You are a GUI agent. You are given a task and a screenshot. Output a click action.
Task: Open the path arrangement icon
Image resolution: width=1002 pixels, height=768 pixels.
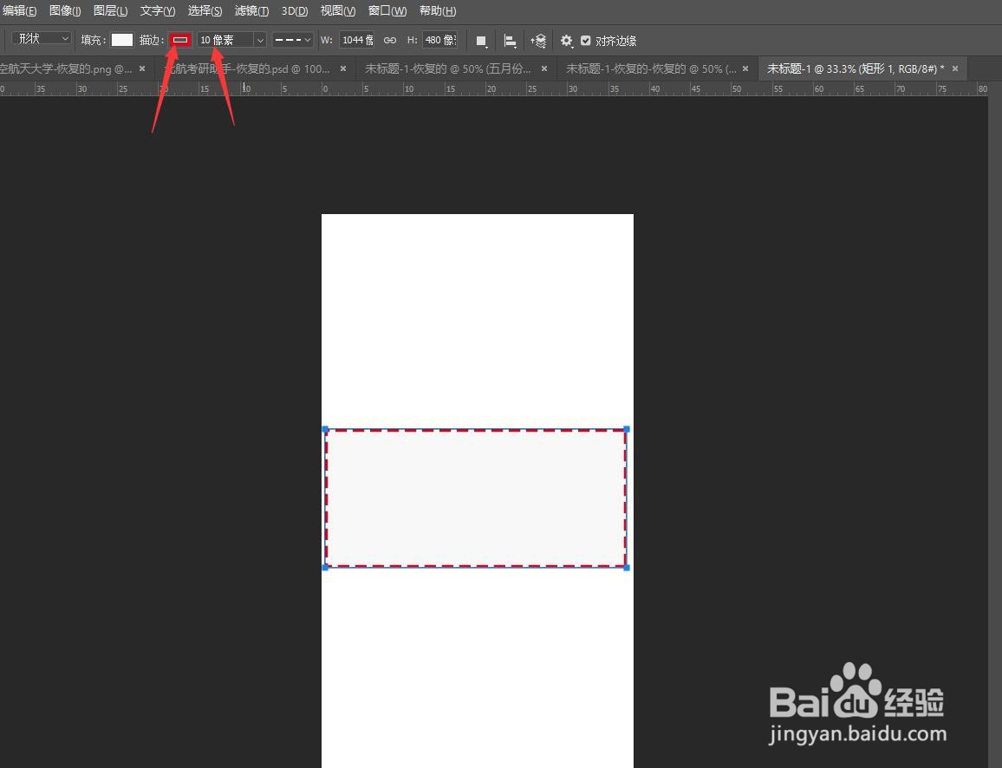[x=538, y=41]
